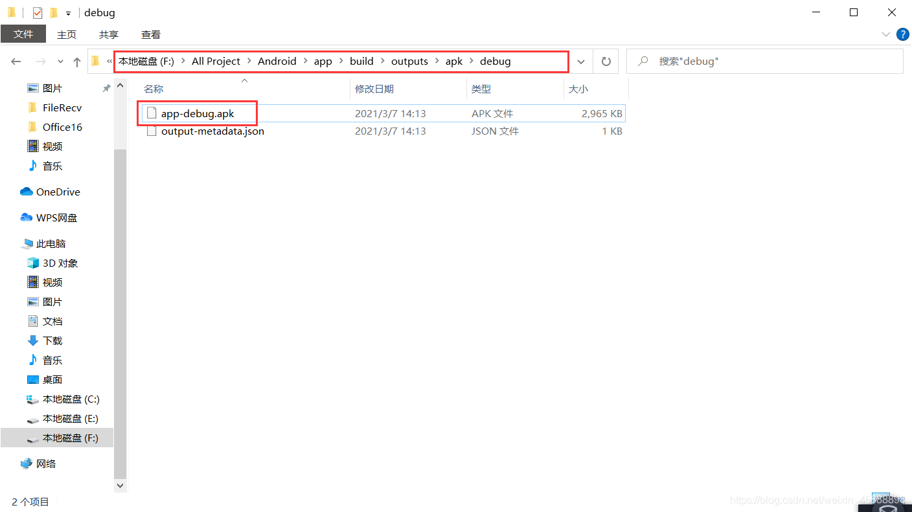Click the JSON 文件 type cell
Screen dimensions: 912x512
coord(495,131)
